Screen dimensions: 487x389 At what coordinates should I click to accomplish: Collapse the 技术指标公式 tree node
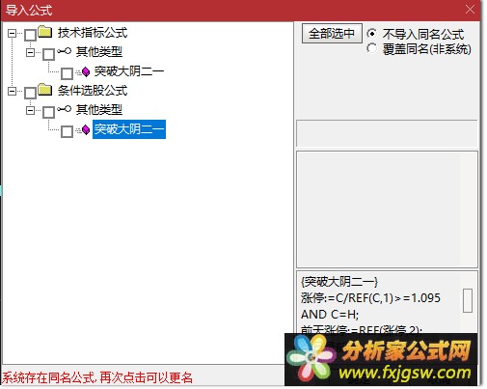point(12,33)
